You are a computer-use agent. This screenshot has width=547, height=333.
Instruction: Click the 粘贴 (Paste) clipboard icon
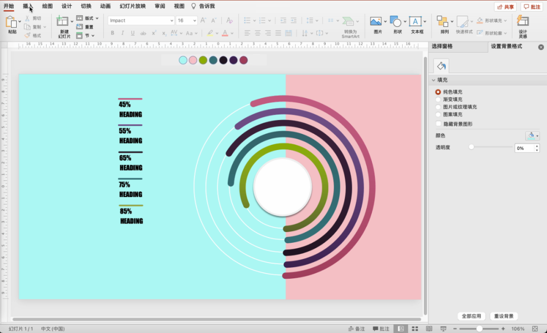(11, 22)
